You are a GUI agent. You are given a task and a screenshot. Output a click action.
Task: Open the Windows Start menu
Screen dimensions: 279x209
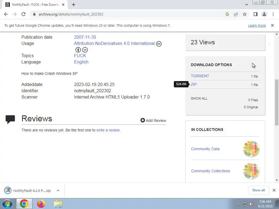[x=7, y=204]
